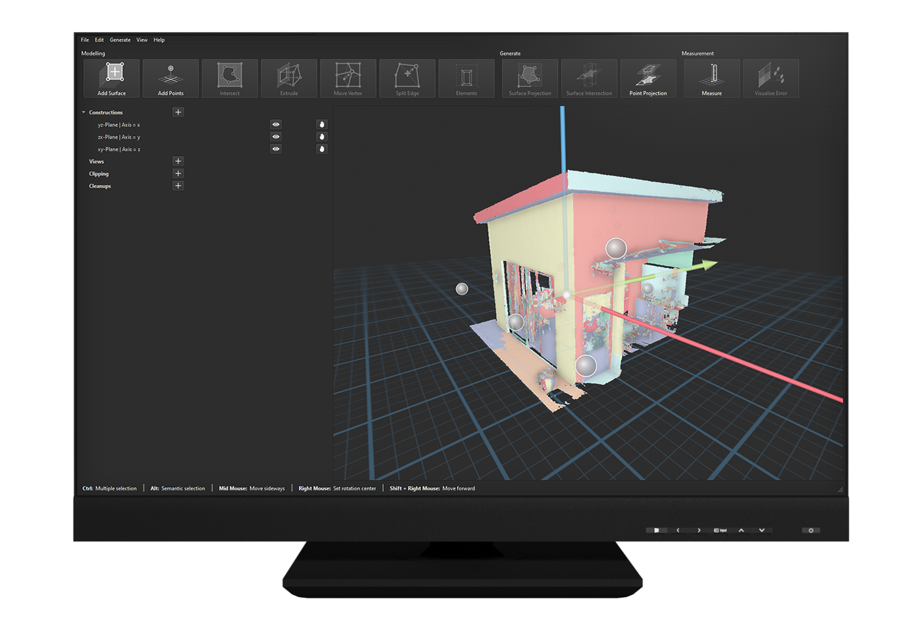Toggle the xy-Plane eye icon
The height and width of the screenshot is (630, 922).
click(276, 149)
